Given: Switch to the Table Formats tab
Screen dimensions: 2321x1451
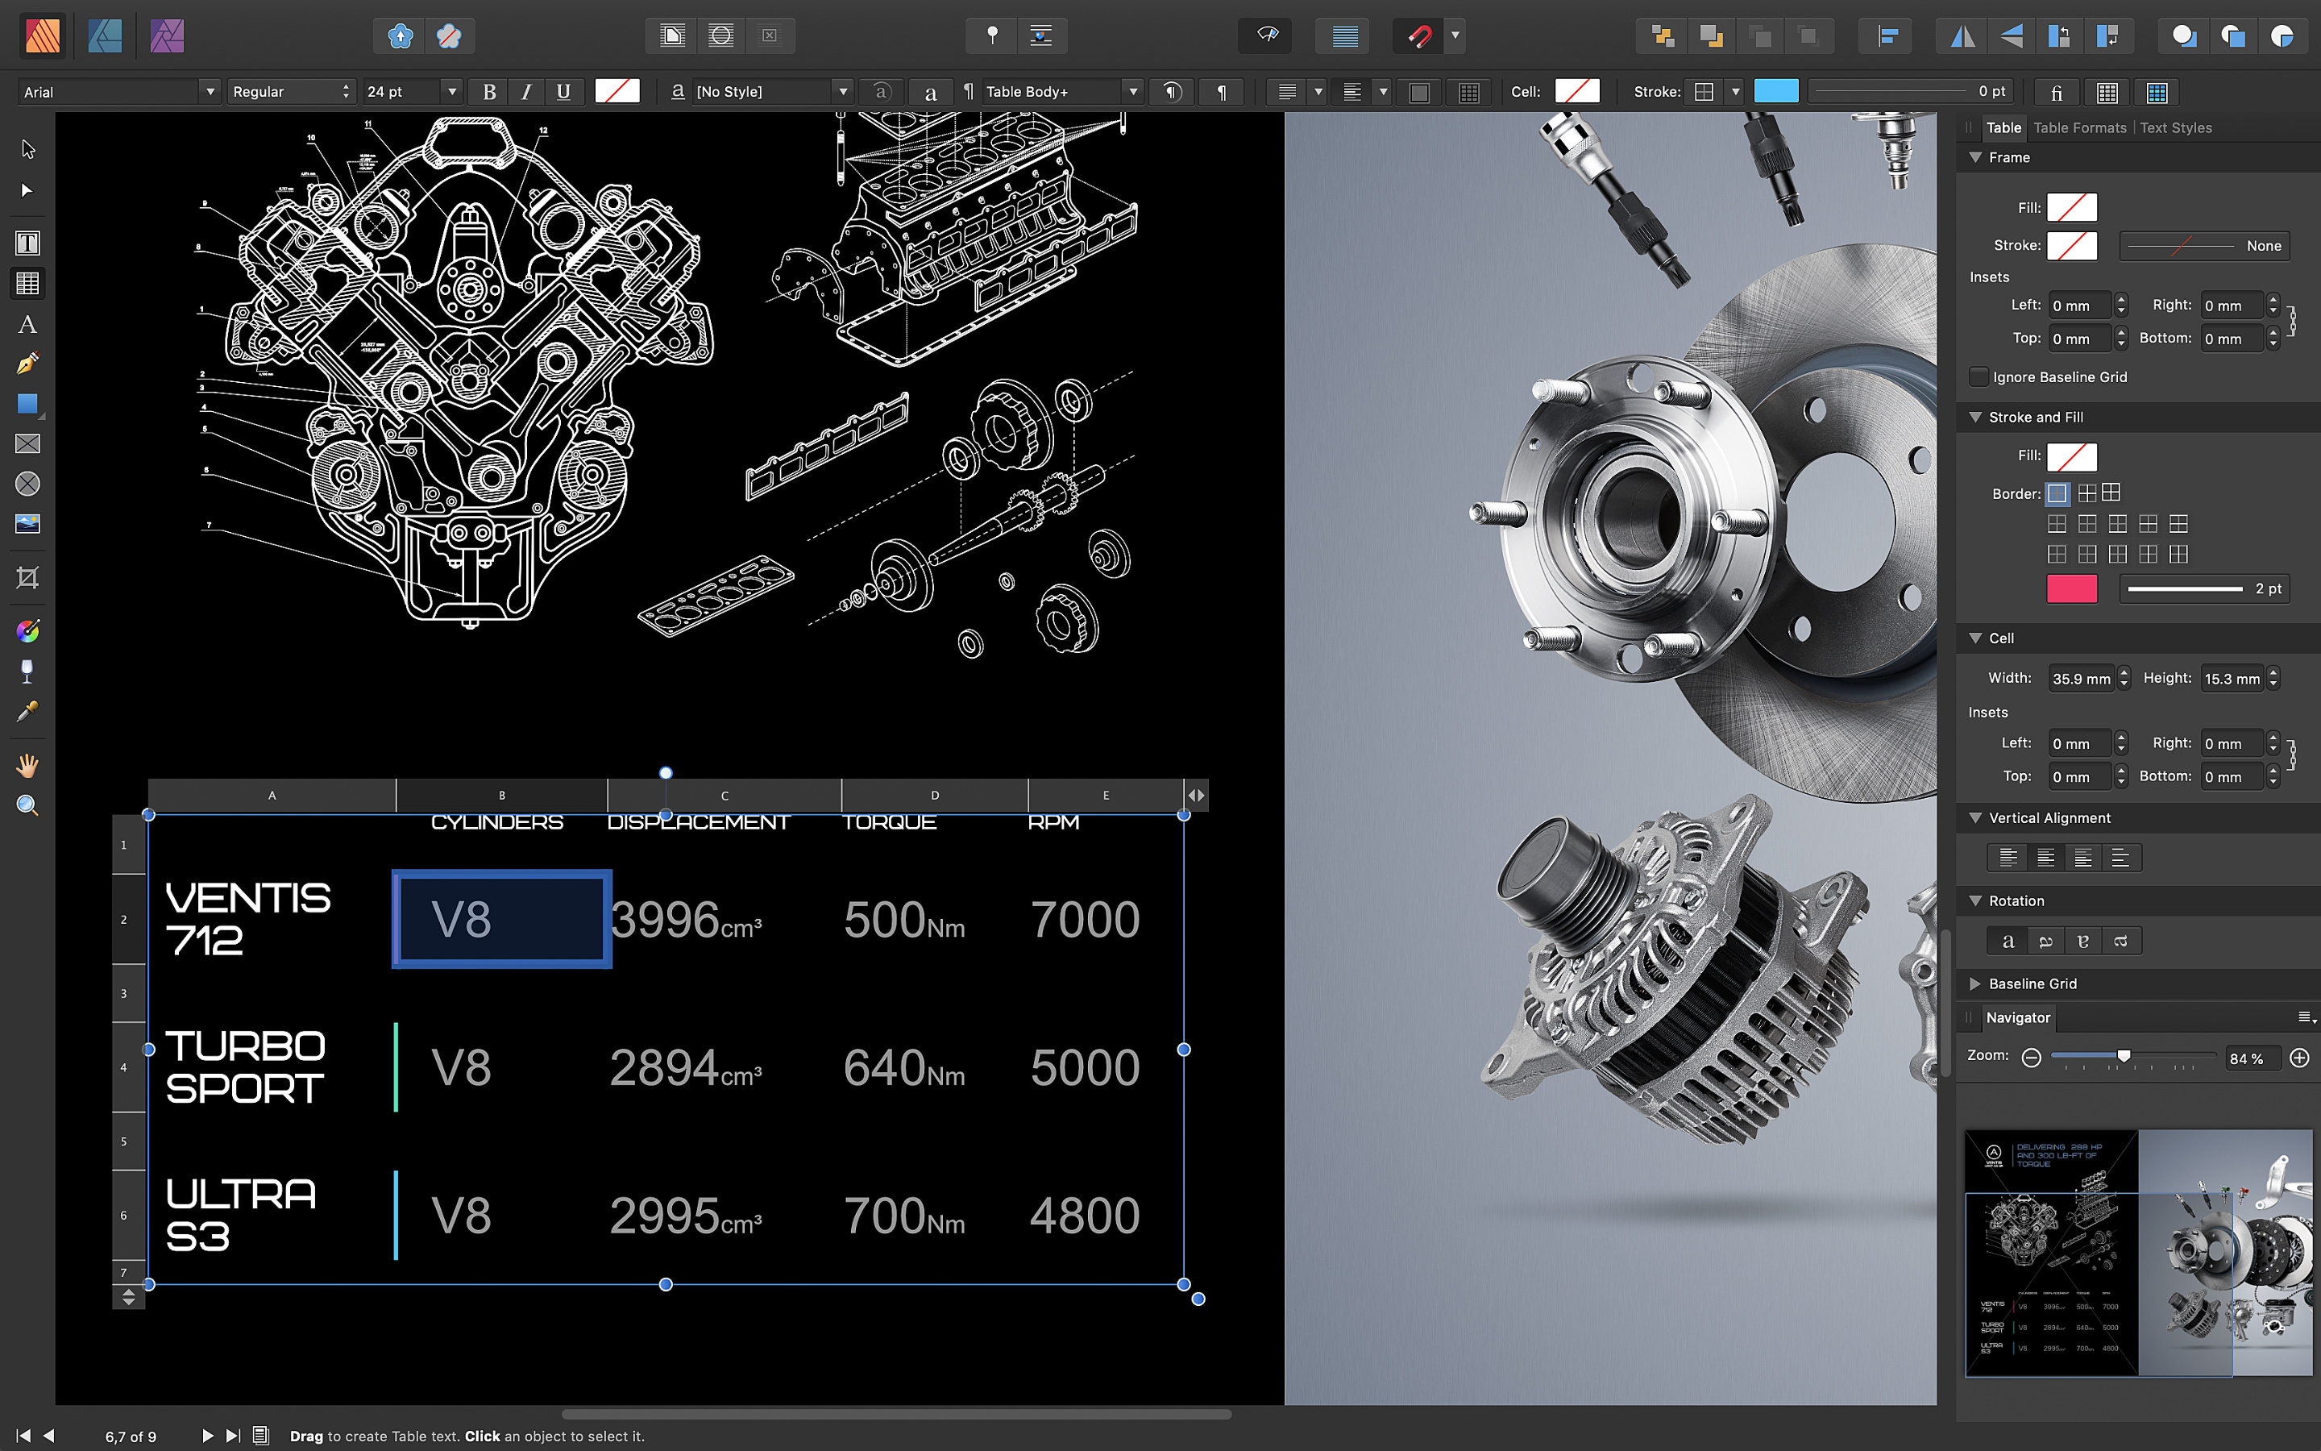Looking at the screenshot, I should 2080,127.
